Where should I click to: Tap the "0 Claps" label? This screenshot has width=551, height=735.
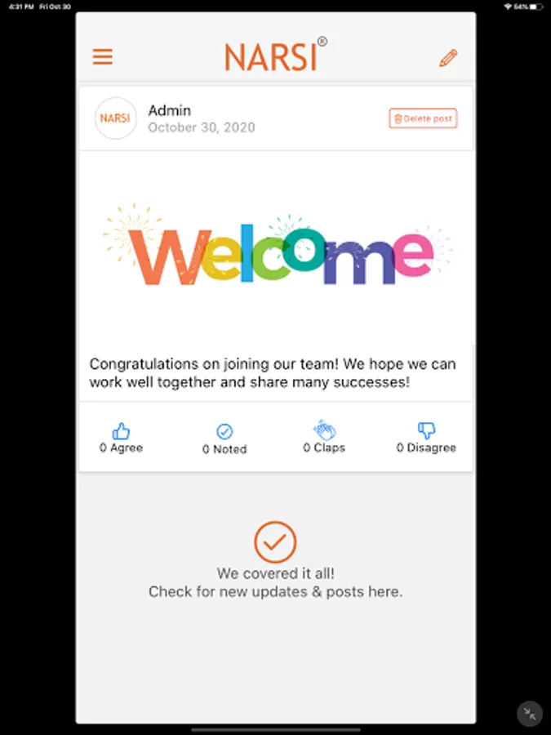pos(324,448)
